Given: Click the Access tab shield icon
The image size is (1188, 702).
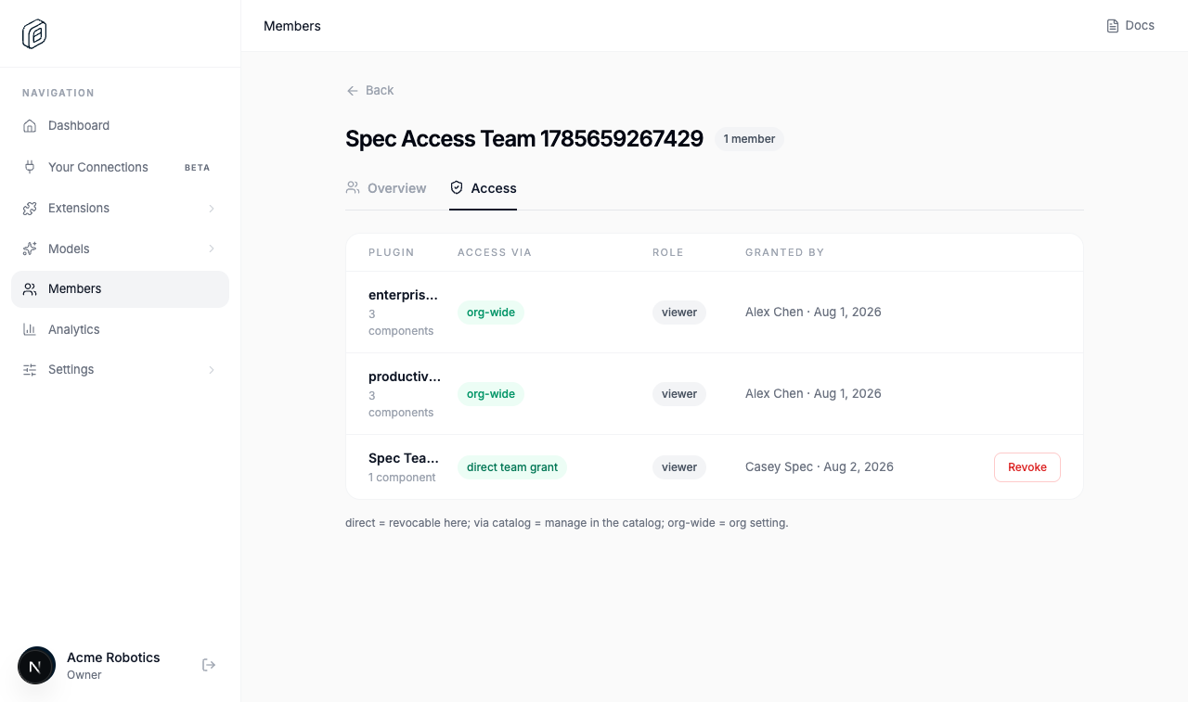Looking at the screenshot, I should click(x=457, y=187).
